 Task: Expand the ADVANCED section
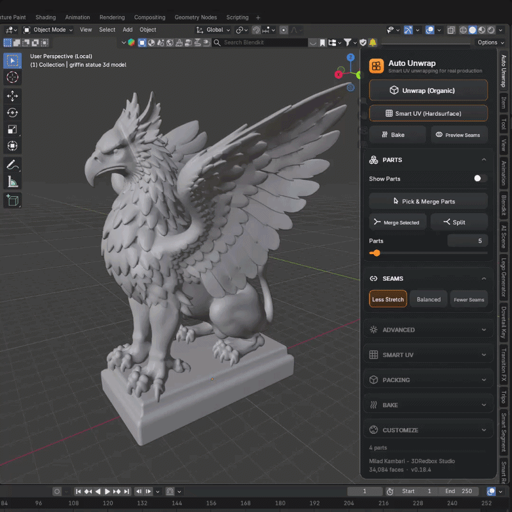[428, 330]
